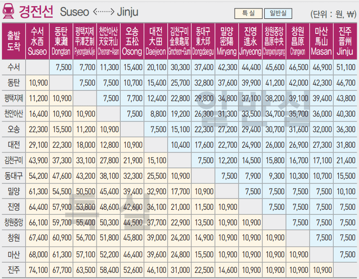Click the 창원중앙 Changwonjungang column header
The width and height of the screenshot is (359, 279).
click(x=274, y=41)
